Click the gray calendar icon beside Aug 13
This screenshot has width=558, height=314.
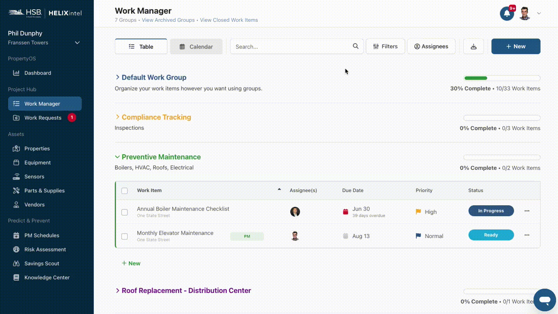345,236
